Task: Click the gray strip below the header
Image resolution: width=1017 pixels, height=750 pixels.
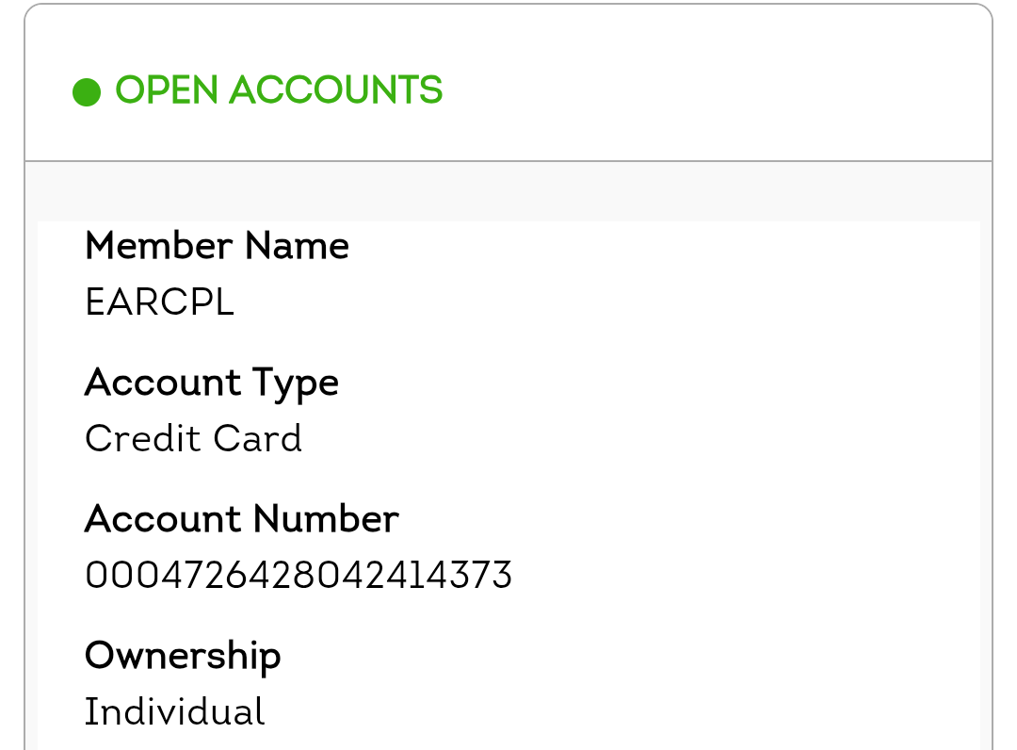Action: 508,192
